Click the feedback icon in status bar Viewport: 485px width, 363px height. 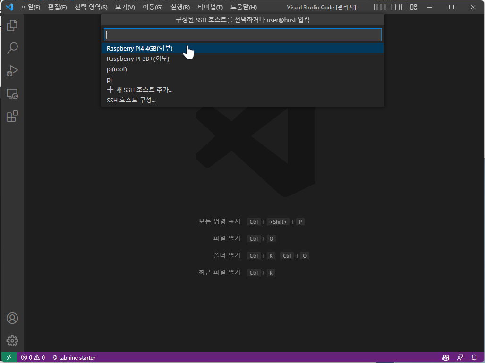click(460, 358)
